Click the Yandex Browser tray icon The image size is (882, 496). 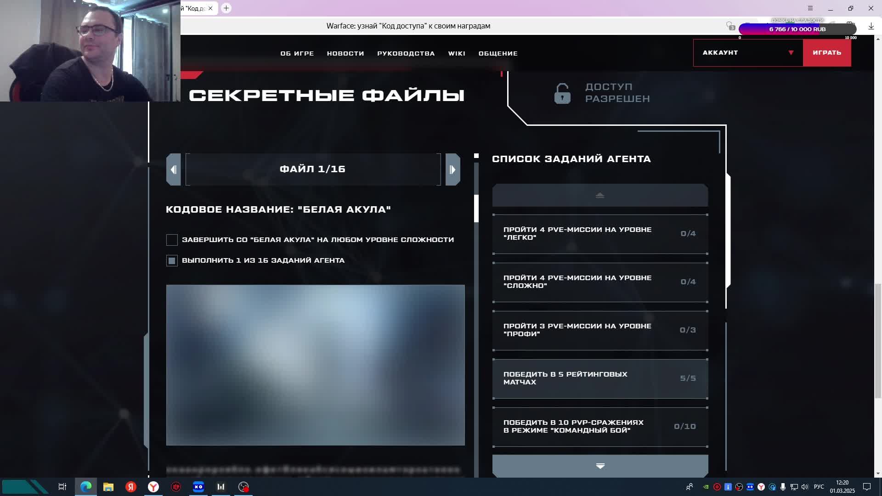click(761, 487)
